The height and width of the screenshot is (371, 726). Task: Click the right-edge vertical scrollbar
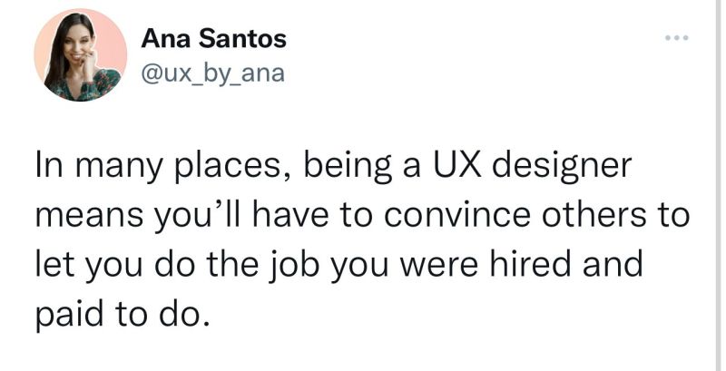[x=719, y=185]
